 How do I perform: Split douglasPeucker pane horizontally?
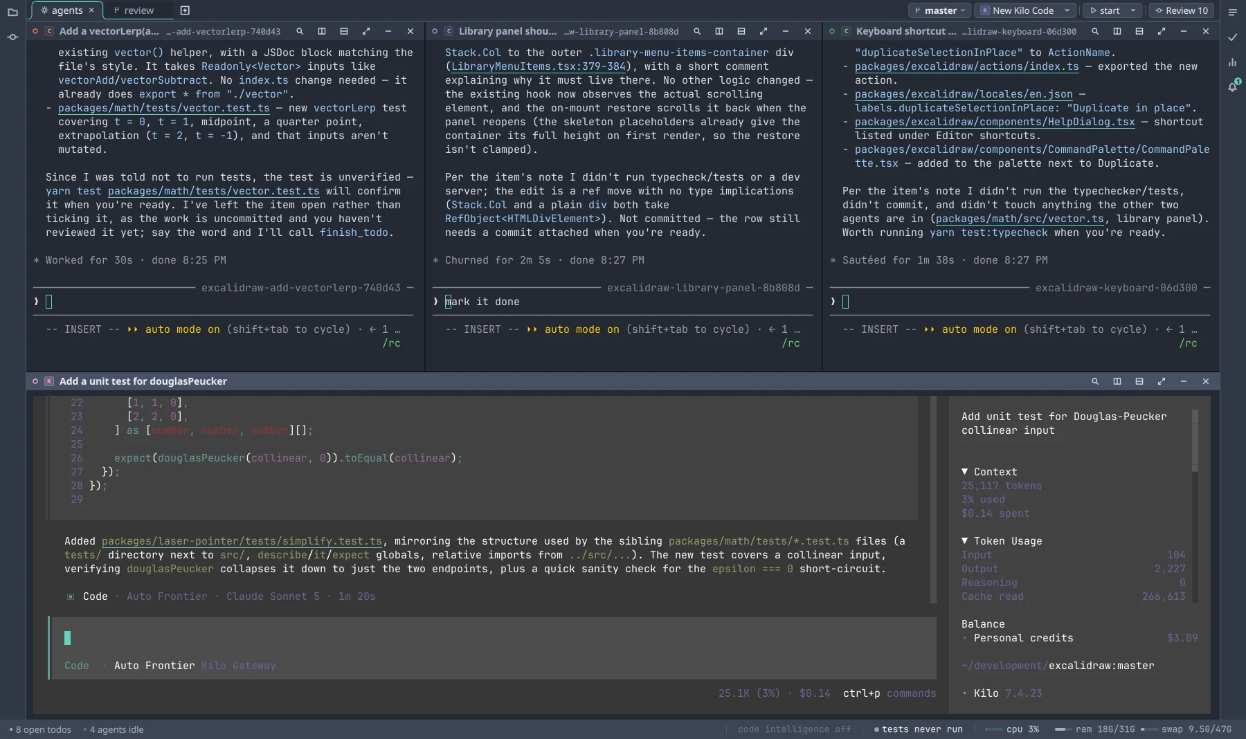1139,381
